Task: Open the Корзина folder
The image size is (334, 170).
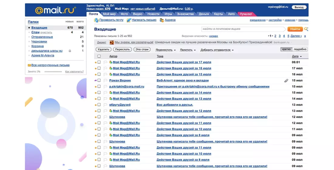Action: tap(37, 46)
